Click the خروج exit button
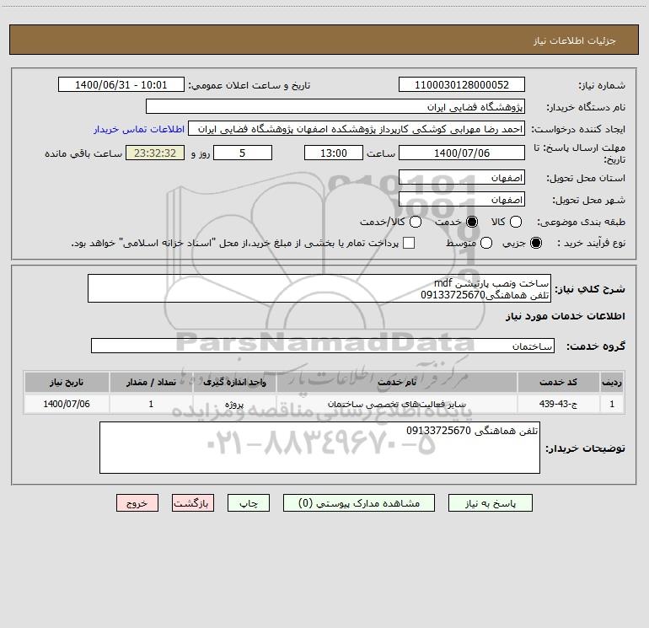 click(137, 503)
